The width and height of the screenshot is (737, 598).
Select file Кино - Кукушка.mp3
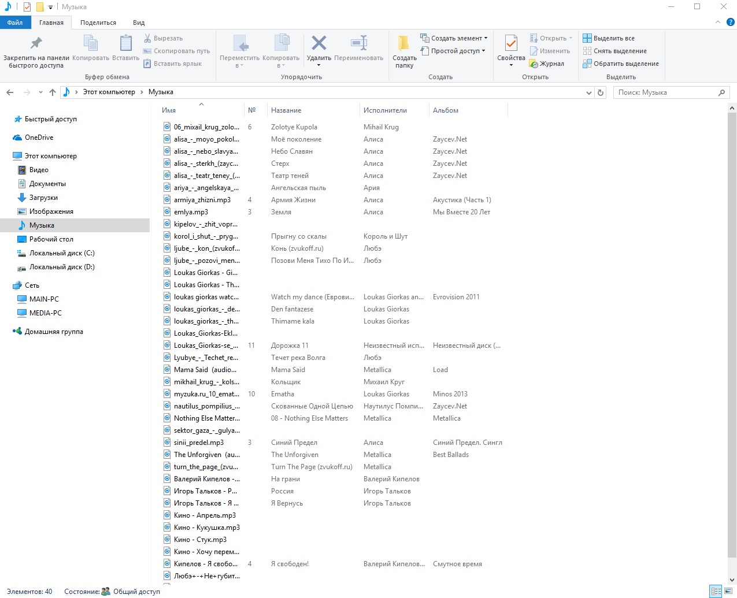pos(206,528)
